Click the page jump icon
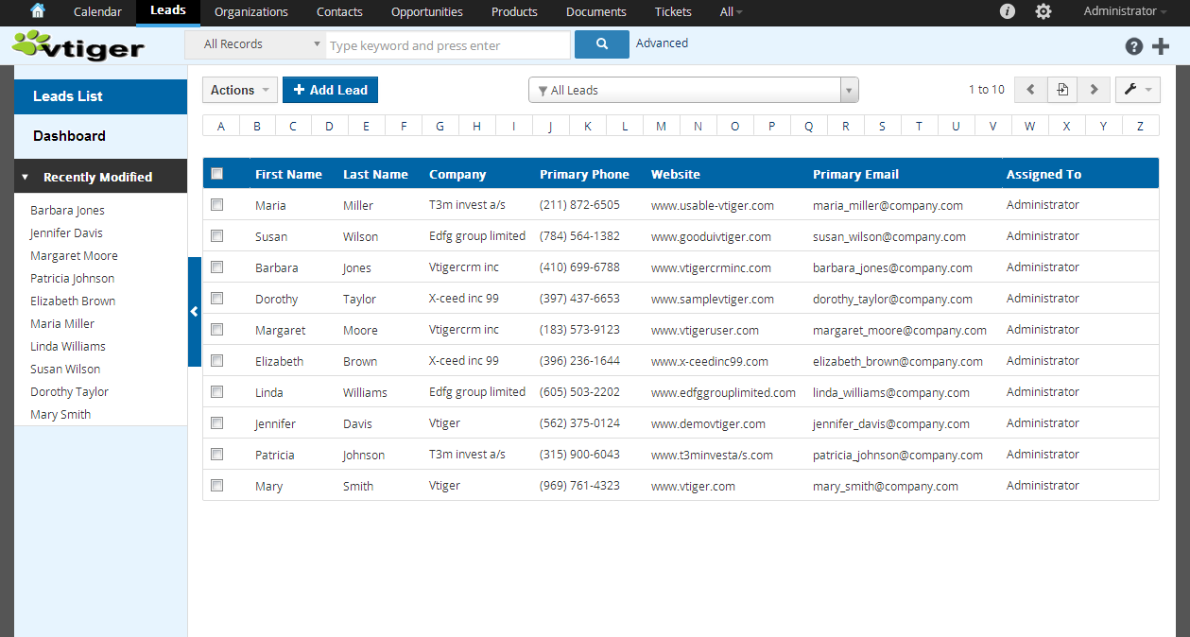The width and height of the screenshot is (1190, 637). 1062,90
